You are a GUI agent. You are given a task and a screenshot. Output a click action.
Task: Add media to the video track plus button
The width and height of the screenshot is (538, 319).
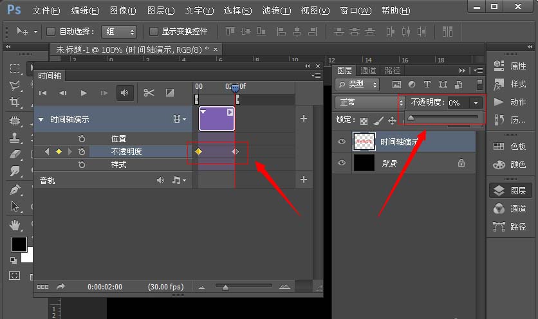(x=304, y=118)
